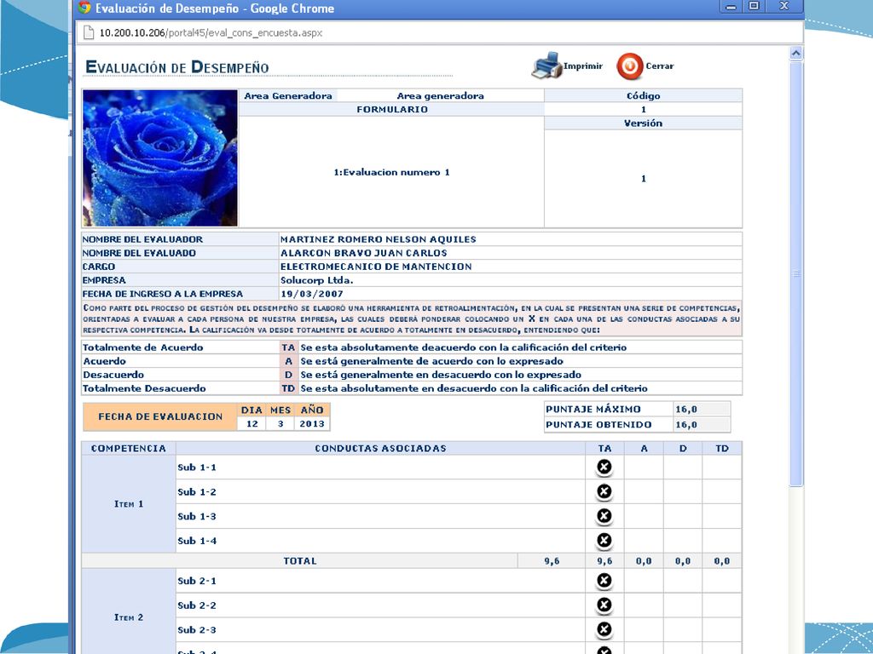Click the Sub 2-3 row label
Screen dimensions: 873x654
[197, 629]
